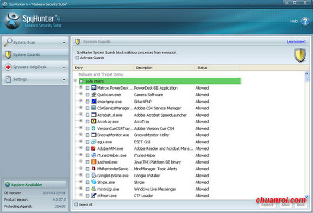Click the list scrollbar thumb

click(x=307, y=79)
